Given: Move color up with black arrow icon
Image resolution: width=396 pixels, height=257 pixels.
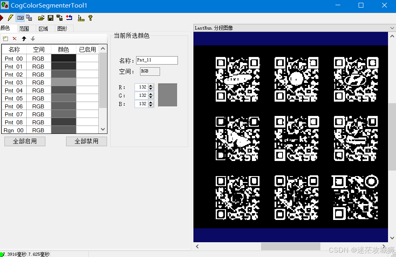Looking at the screenshot, I should (x=24, y=39).
